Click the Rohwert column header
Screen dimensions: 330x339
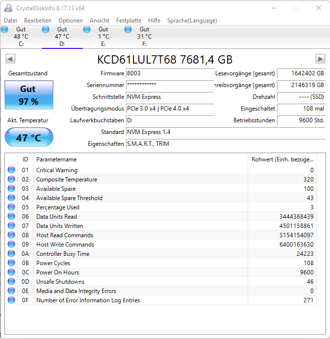pyautogui.click(x=282, y=159)
